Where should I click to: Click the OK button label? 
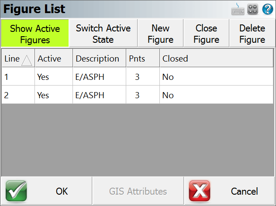[x=62, y=191]
